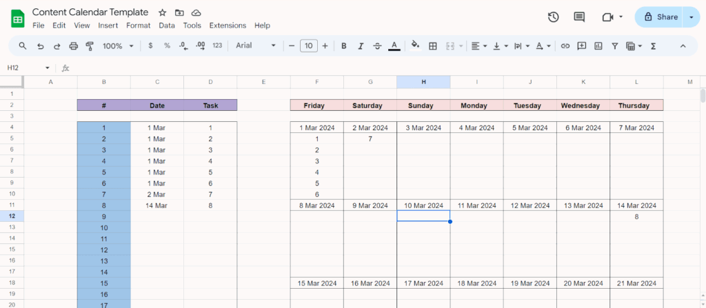Select column H header
The width and height of the screenshot is (706, 308).
pos(423,82)
